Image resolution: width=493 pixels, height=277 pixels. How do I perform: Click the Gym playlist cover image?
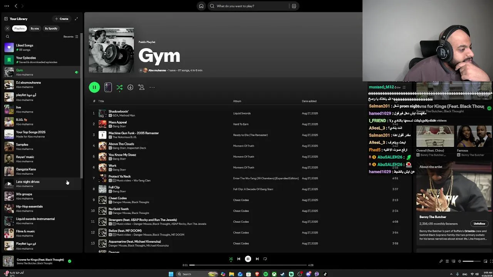coord(112,50)
